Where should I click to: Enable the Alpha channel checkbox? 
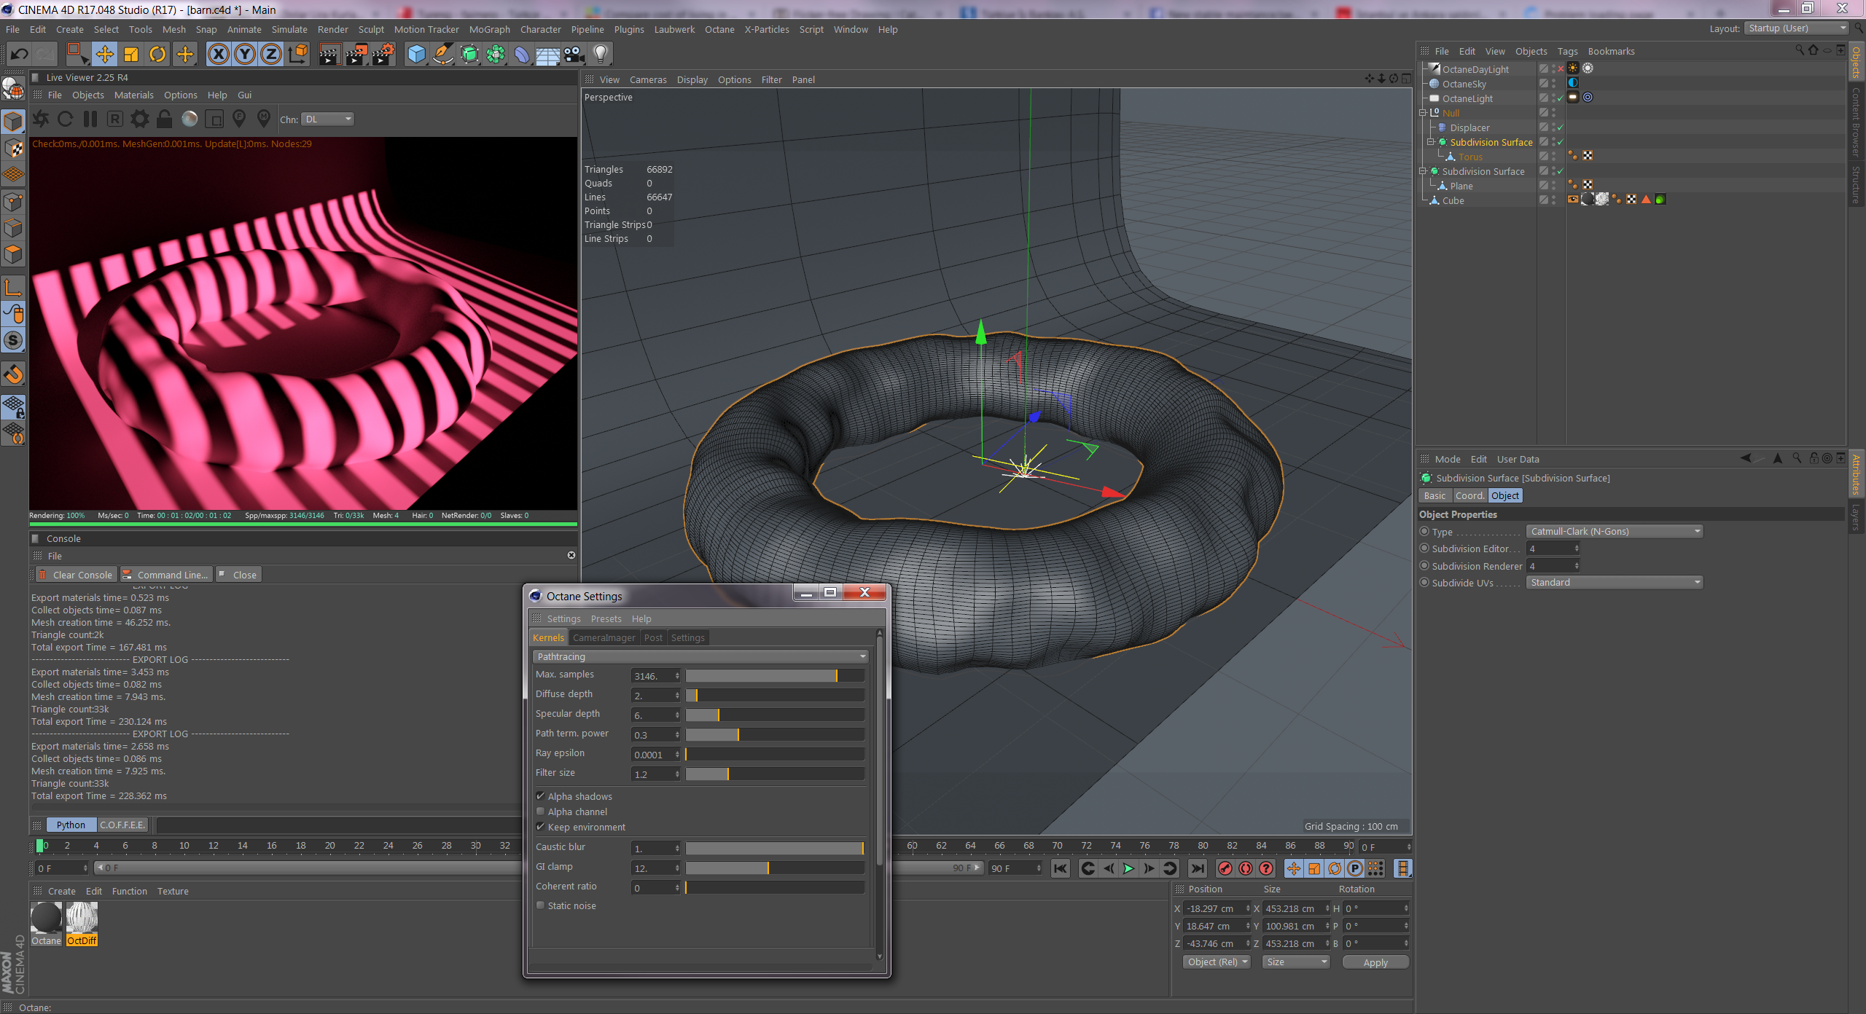pos(541,811)
